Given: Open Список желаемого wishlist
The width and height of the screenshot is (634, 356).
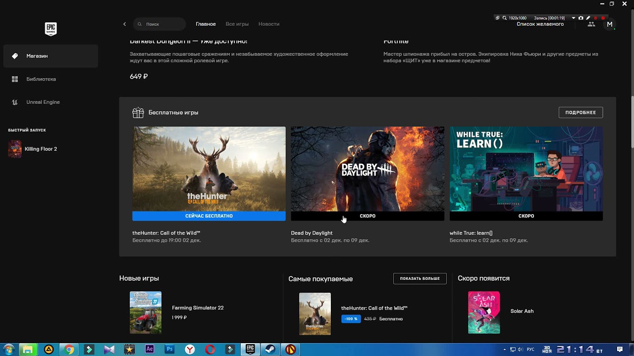Looking at the screenshot, I should click(540, 24).
